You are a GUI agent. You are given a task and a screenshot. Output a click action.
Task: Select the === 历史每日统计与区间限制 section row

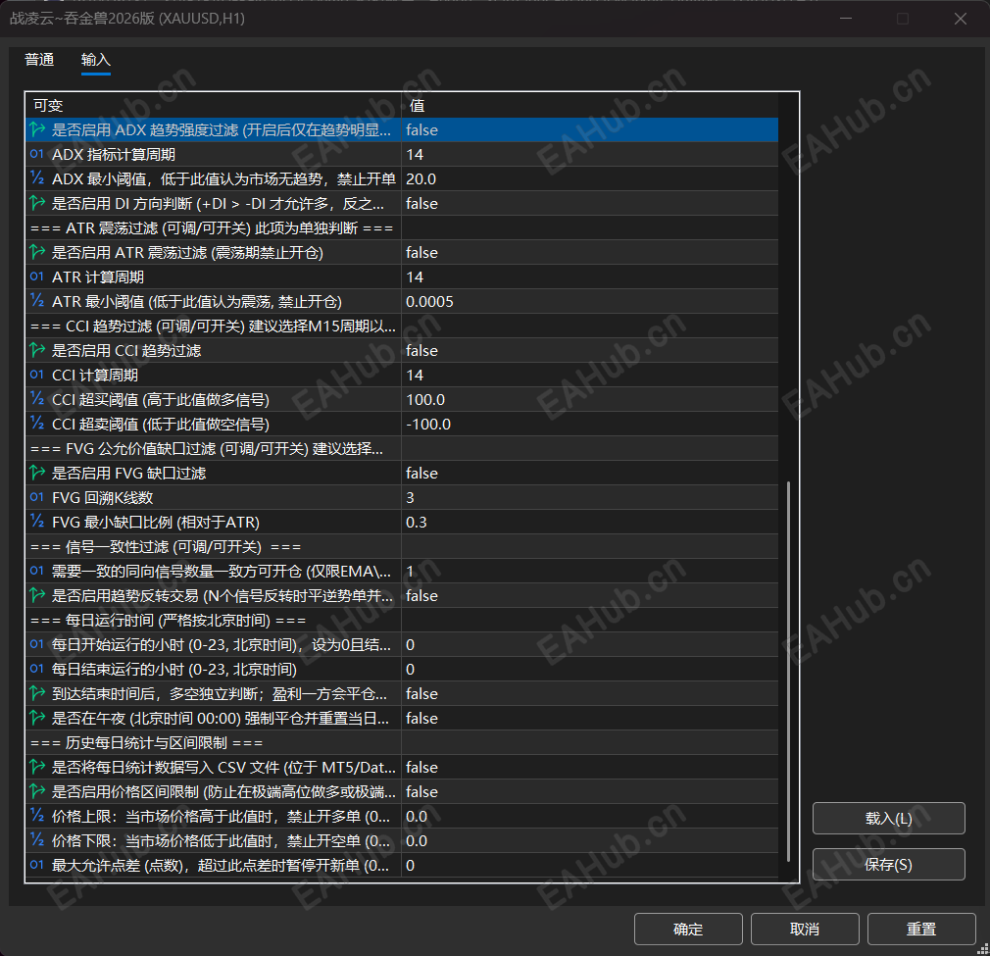coord(402,742)
